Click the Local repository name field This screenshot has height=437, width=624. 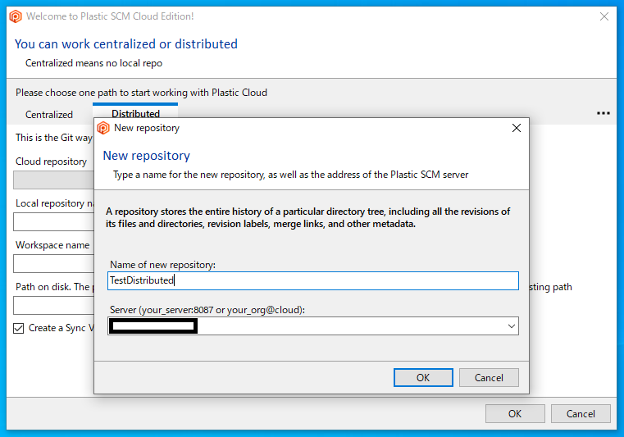click(x=54, y=222)
